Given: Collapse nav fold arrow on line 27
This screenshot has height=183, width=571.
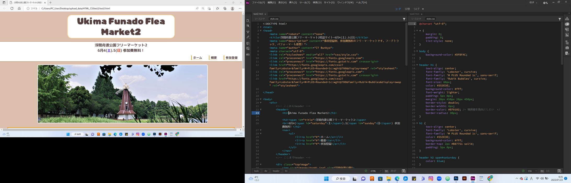Looking at the screenshot, I should coord(261,130).
